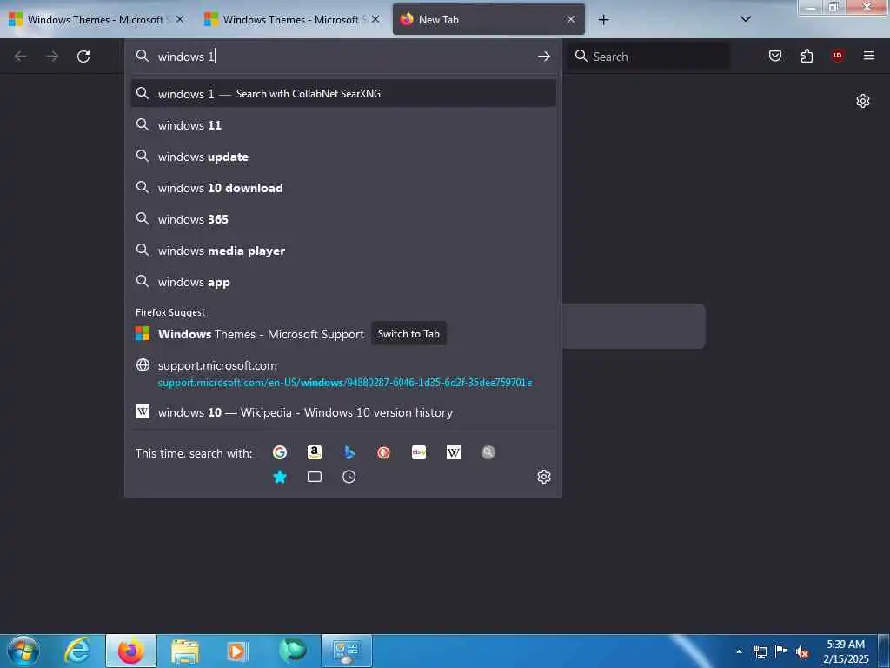Search this time with Google icon
890x668 pixels.
pos(279,452)
